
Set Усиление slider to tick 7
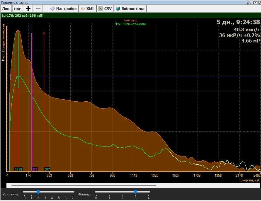[x=72, y=198]
